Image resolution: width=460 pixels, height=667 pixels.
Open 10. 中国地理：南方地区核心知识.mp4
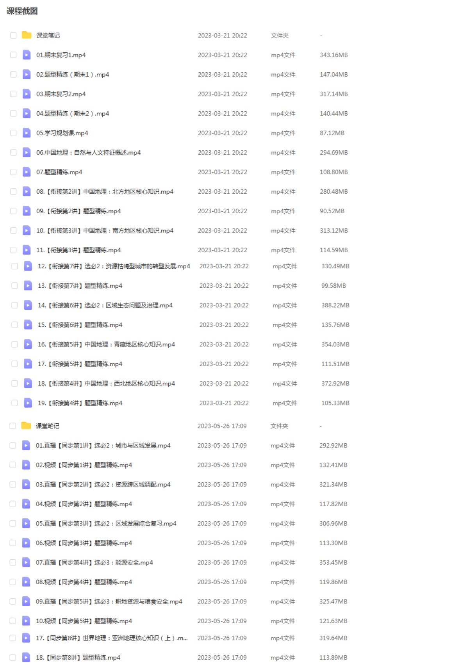[x=105, y=230]
